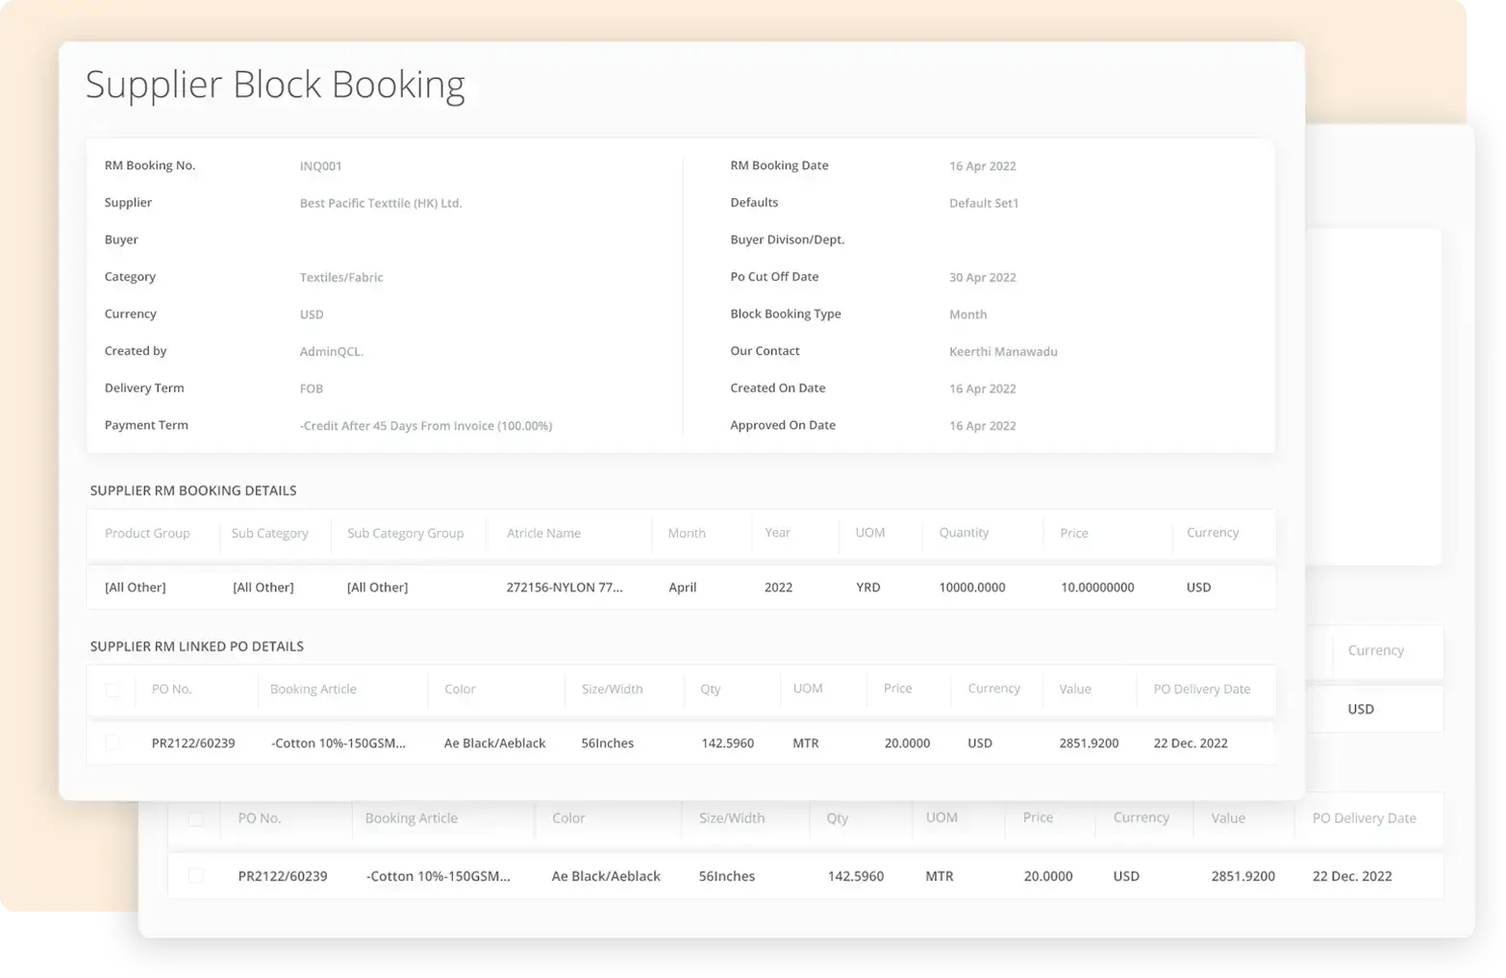This screenshot has height=978, width=1506.
Task: Open the Article Name entry 272156-NYLON 77...
Action: tap(565, 587)
